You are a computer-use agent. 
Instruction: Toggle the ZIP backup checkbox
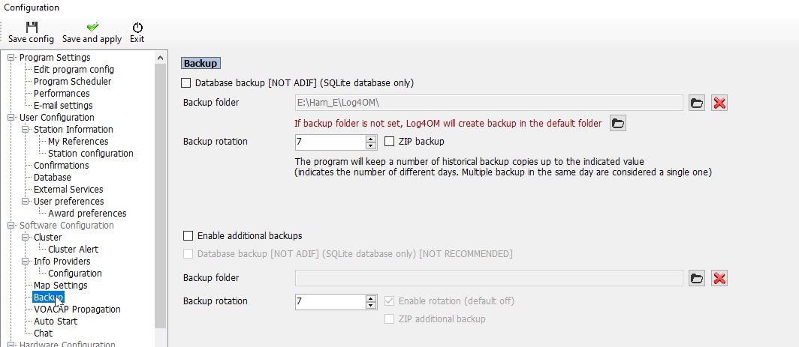pyautogui.click(x=389, y=142)
